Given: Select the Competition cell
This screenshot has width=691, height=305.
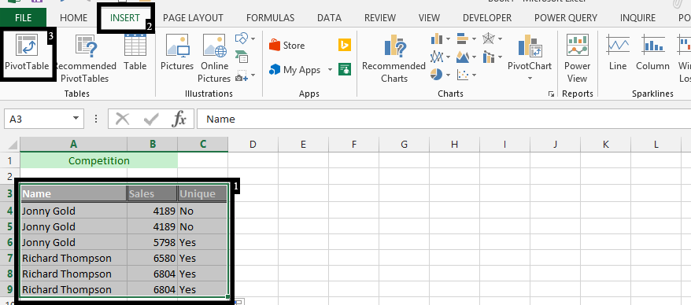Looking at the screenshot, I should pos(98,160).
